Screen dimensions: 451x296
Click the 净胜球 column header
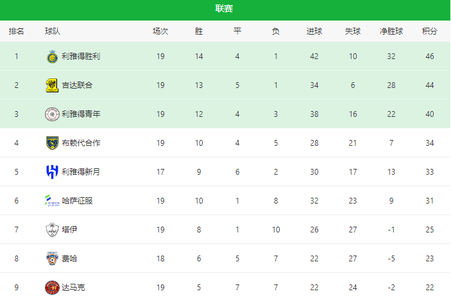click(391, 31)
